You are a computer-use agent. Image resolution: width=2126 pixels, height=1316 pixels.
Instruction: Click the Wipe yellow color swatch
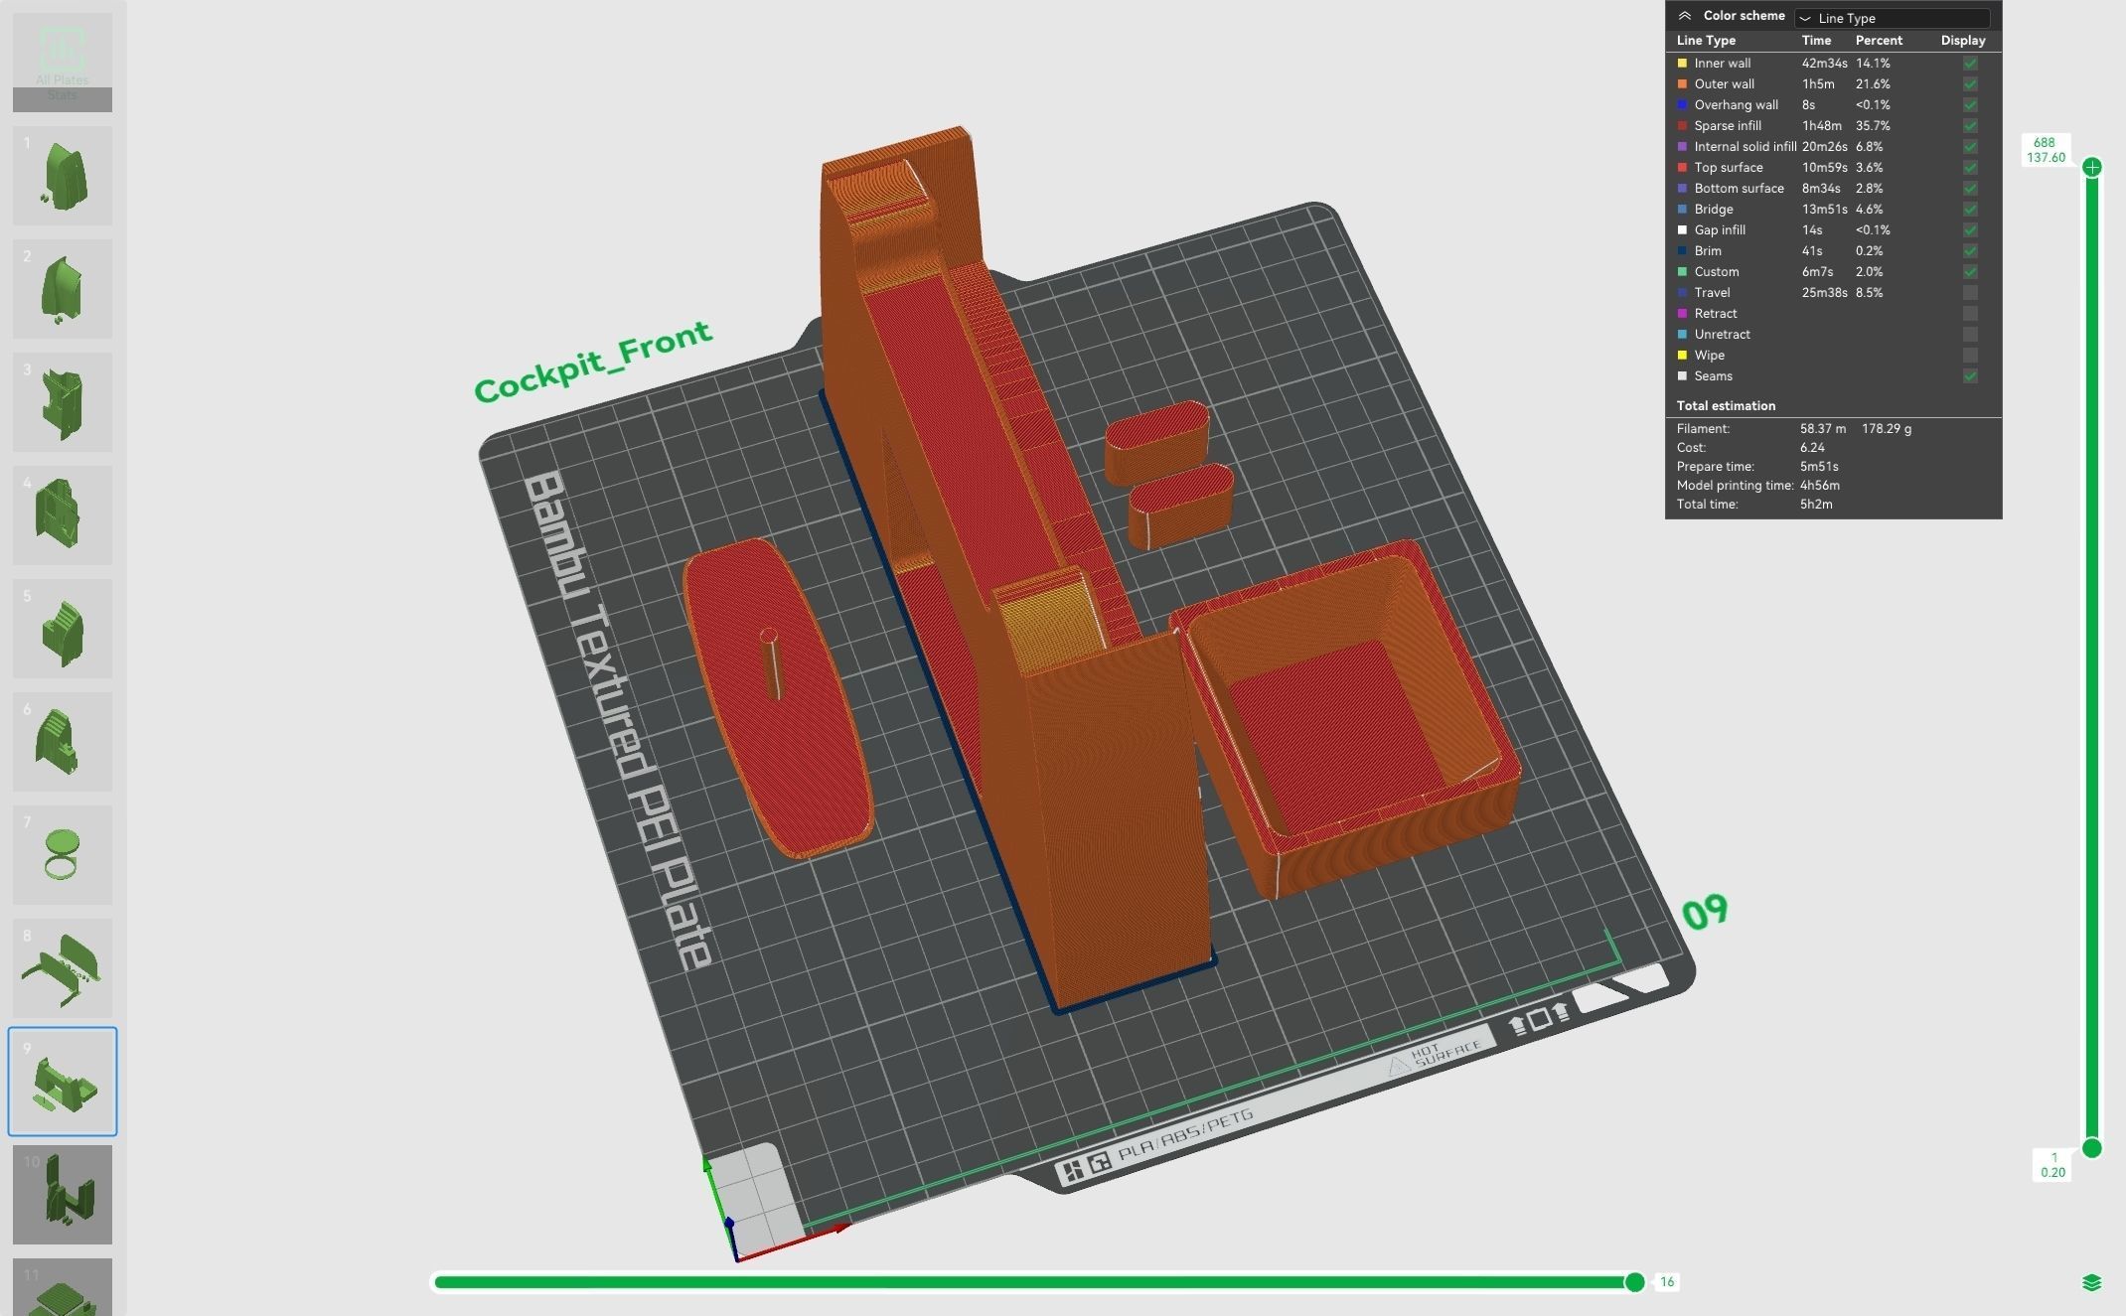[x=1682, y=356]
